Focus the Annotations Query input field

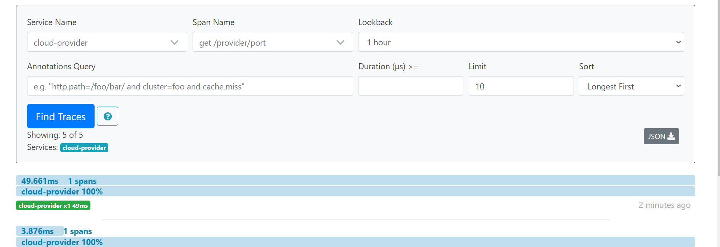pos(190,86)
